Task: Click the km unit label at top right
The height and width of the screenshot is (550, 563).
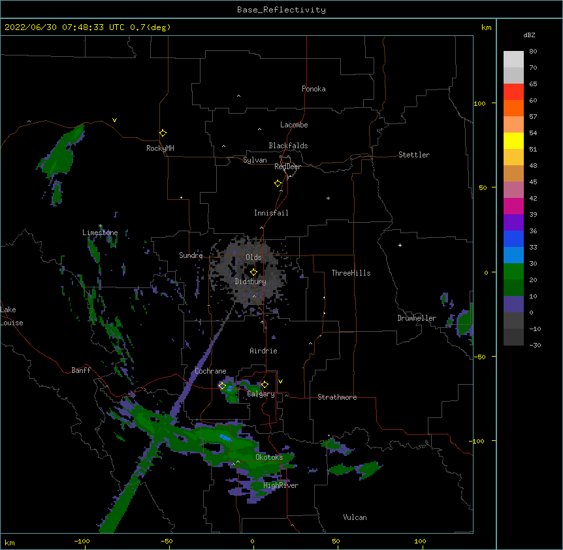Action: click(x=486, y=27)
